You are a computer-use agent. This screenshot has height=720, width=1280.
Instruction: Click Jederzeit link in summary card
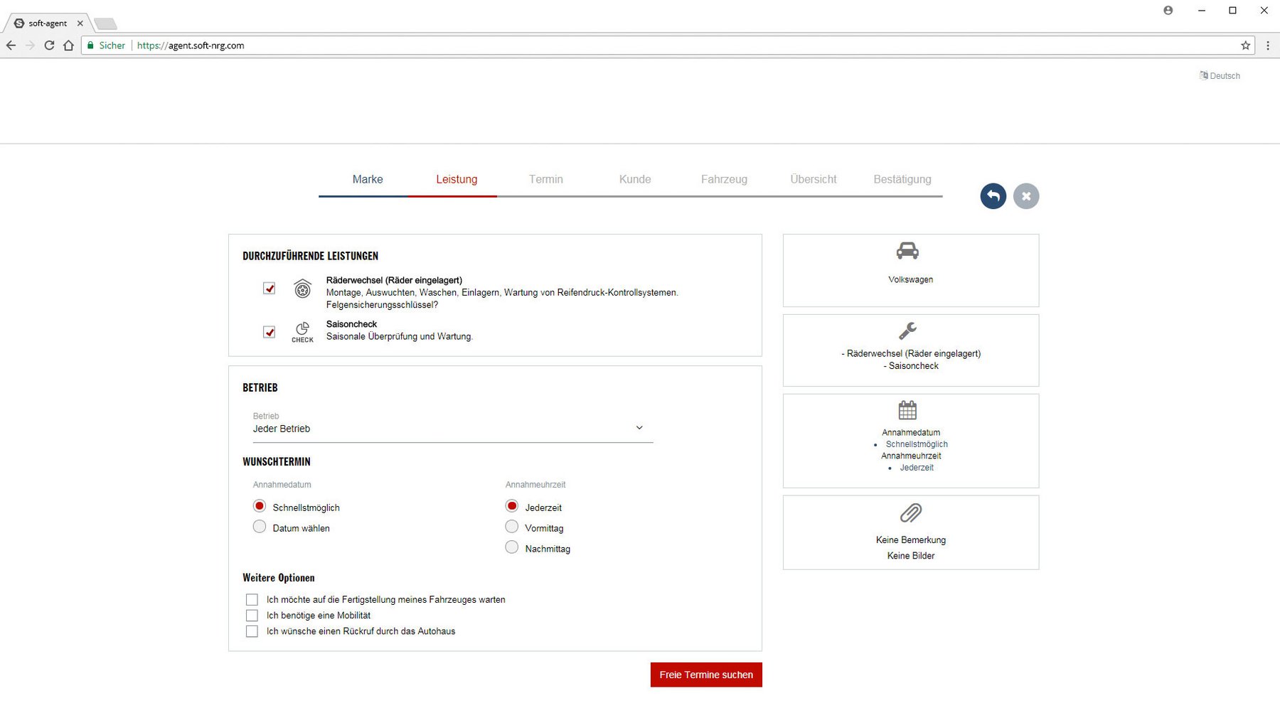pos(917,468)
